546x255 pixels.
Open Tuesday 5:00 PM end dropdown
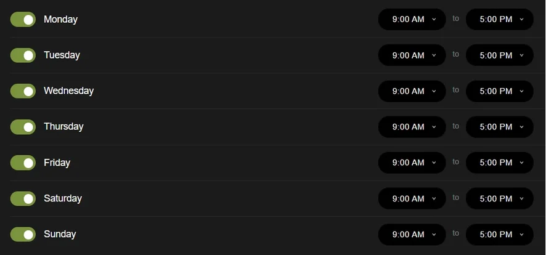(499, 55)
